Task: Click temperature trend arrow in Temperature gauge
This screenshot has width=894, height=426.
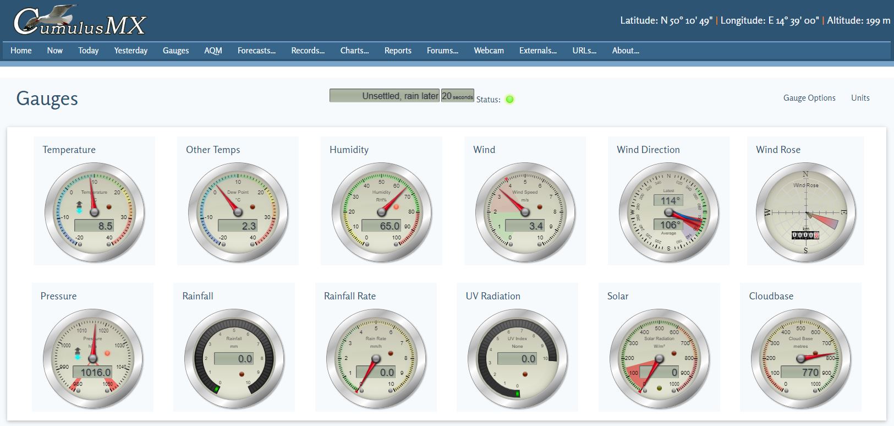Action: pyautogui.click(x=79, y=207)
